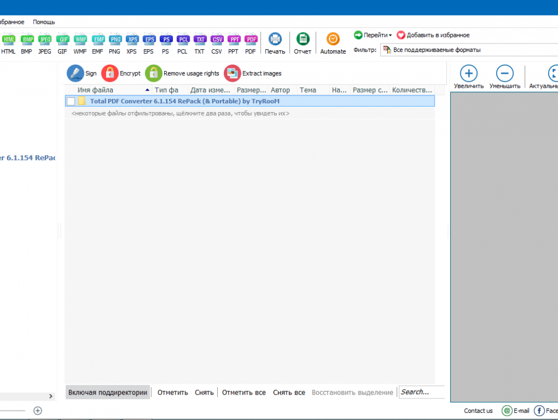
Task: Convert to HTML format
Action: (8, 44)
